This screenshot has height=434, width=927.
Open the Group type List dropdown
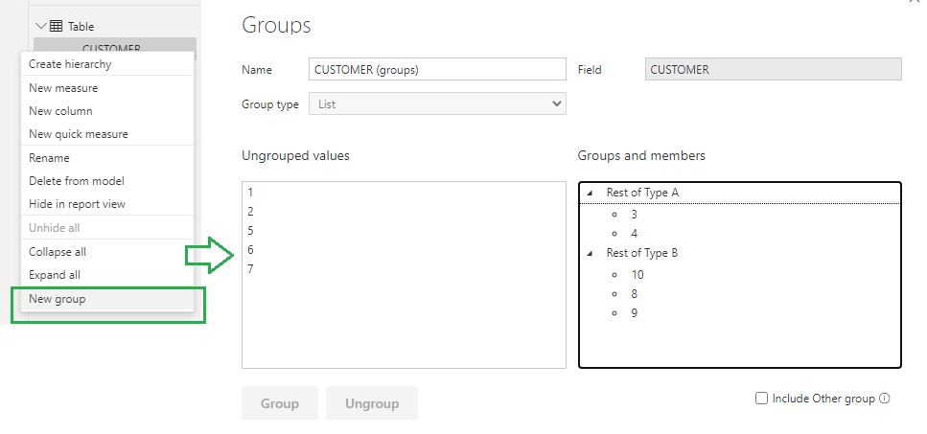[x=437, y=103]
